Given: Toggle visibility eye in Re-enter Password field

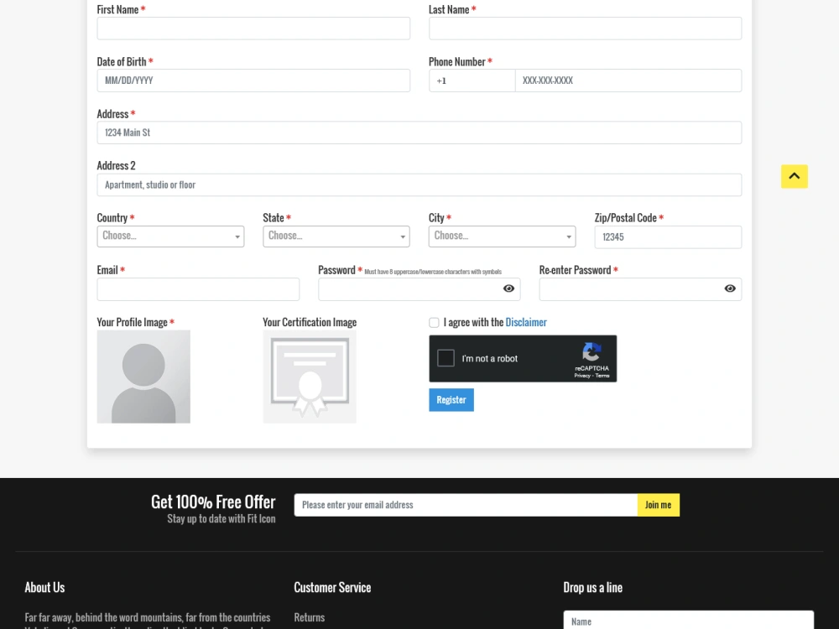Looking at the screenshot, I should click(x=730, y=289).
